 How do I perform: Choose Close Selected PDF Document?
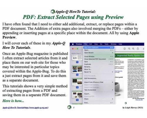tap(99, 59)
